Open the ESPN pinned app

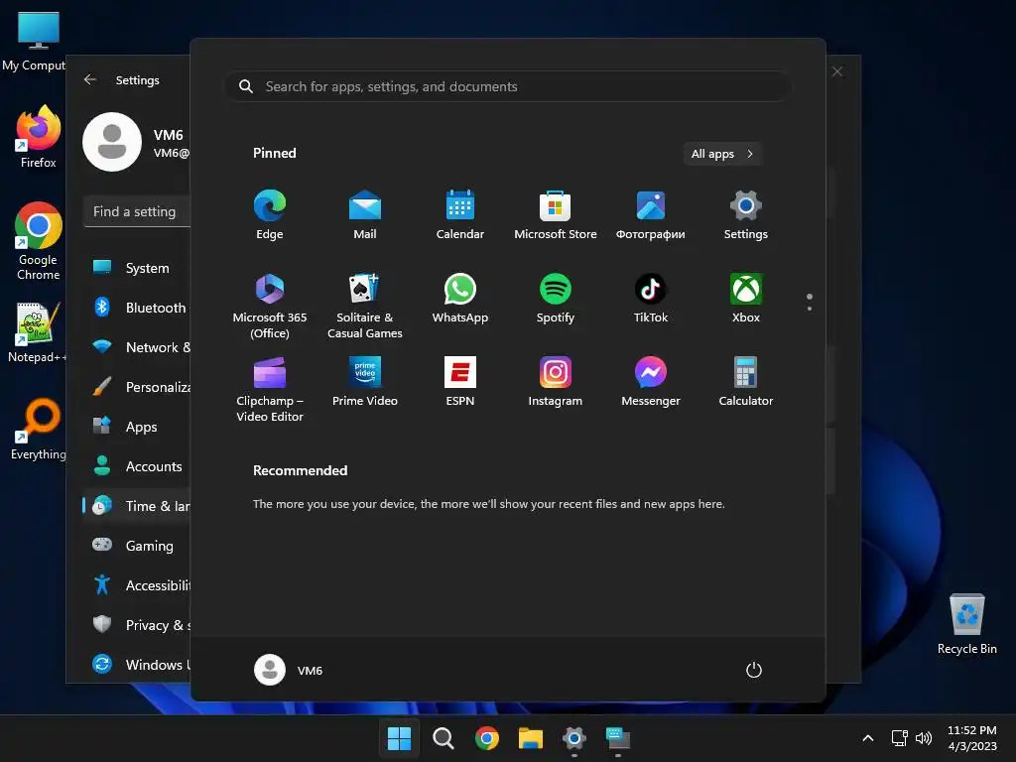point(460,381)
